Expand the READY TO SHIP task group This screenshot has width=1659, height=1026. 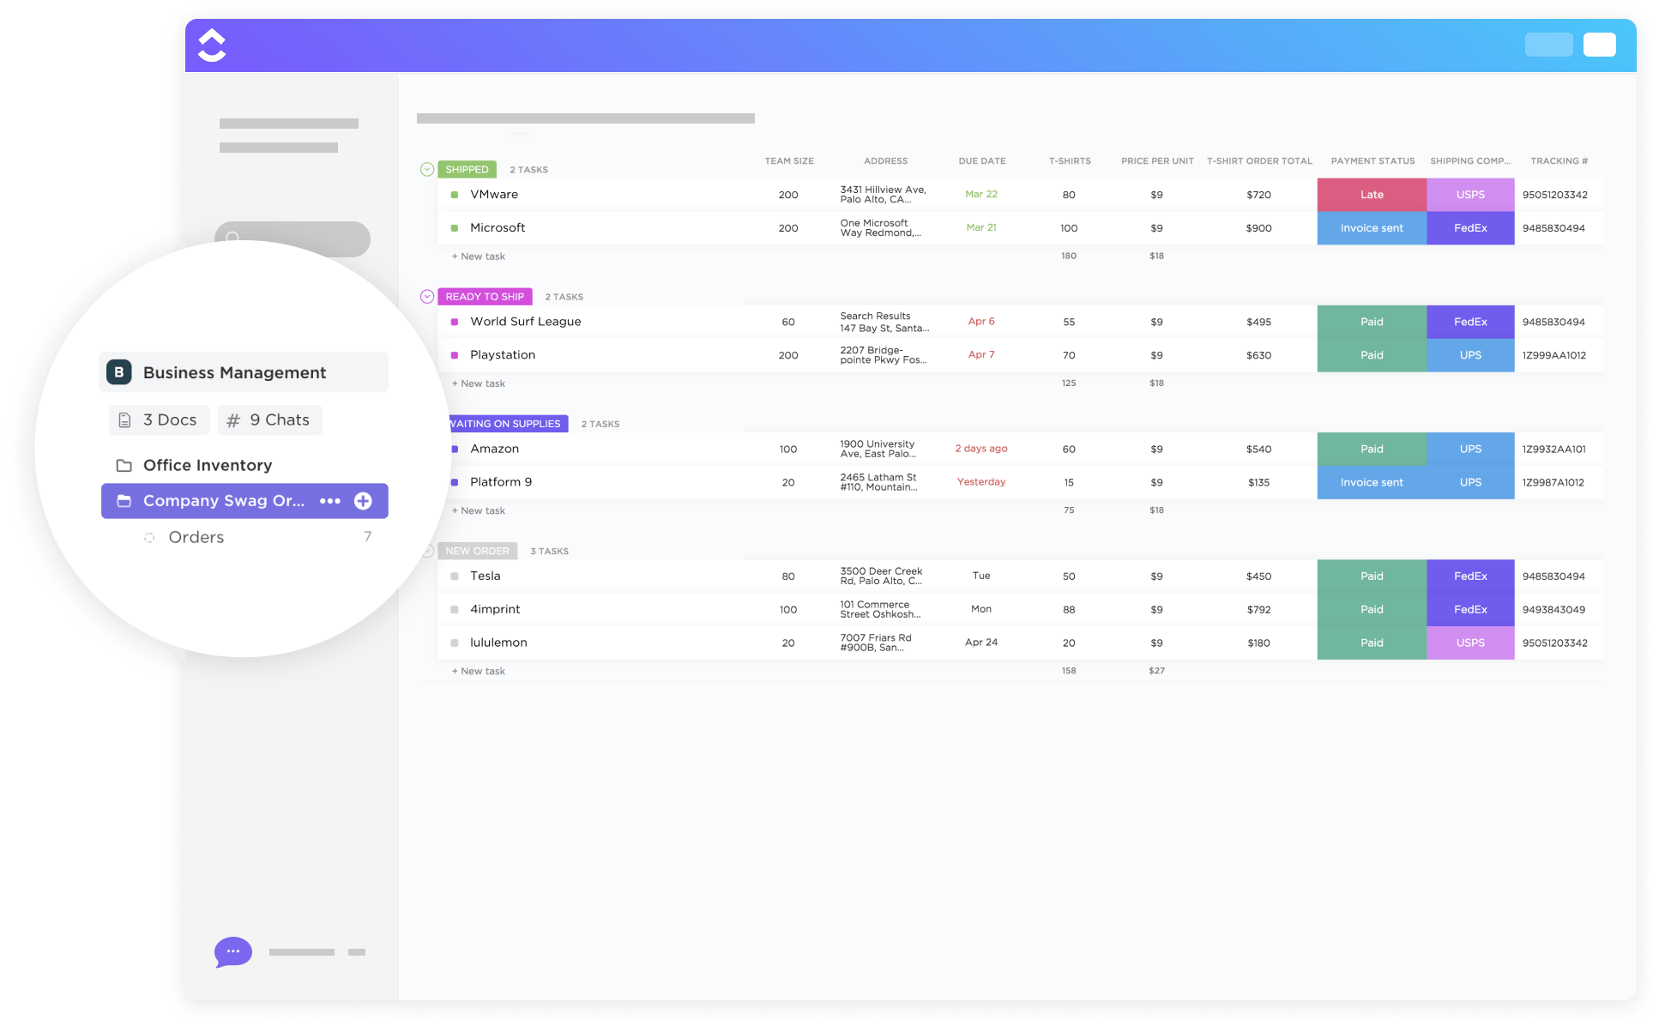(429, 296)
